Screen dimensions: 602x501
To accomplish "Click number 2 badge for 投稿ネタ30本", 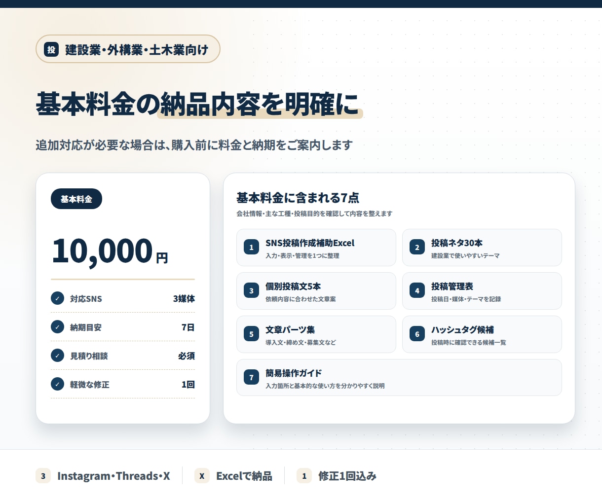I will [x=417, y=247].
